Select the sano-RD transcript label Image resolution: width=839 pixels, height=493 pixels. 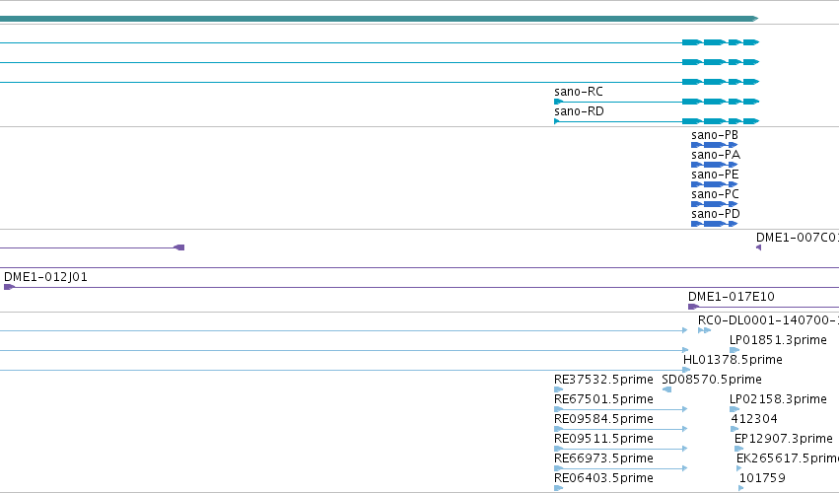click(x=579, y=111)
